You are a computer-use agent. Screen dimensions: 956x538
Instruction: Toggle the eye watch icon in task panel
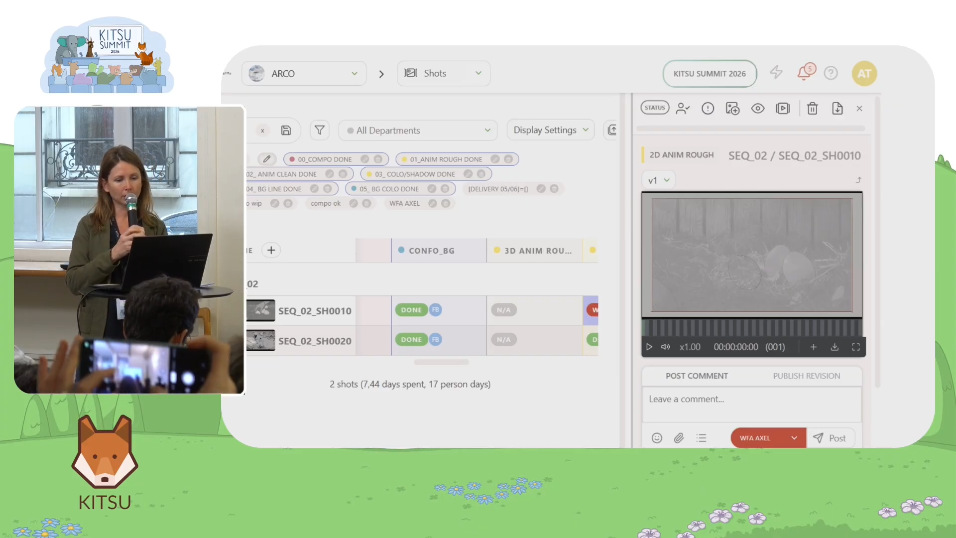(x=758, y=108)
